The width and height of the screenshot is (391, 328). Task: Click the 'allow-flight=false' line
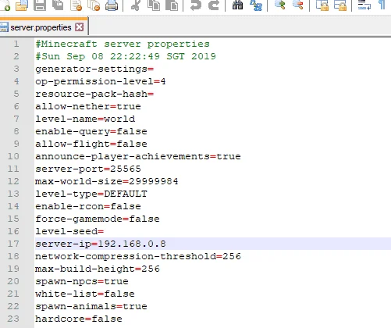click(x=91, y=144)
